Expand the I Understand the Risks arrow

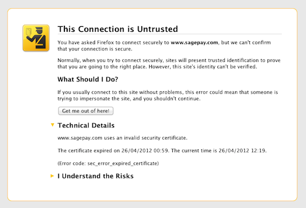pyautogui.click(x=52, y=176)
